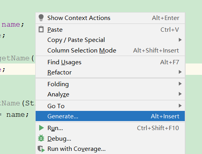Image resolution: width=202 pixels, height=154 pixels.
Task: Open the Refactor menu entry
Action: click(110, 72)
